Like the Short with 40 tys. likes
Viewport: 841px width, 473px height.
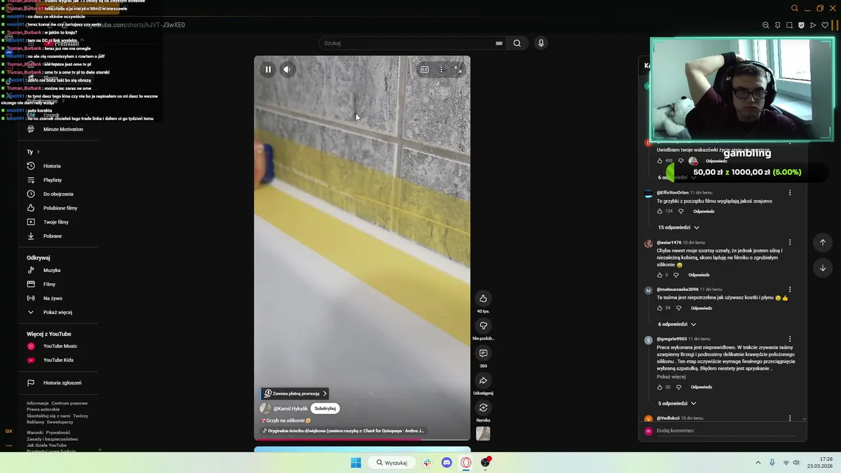click(x=483, y=298)
